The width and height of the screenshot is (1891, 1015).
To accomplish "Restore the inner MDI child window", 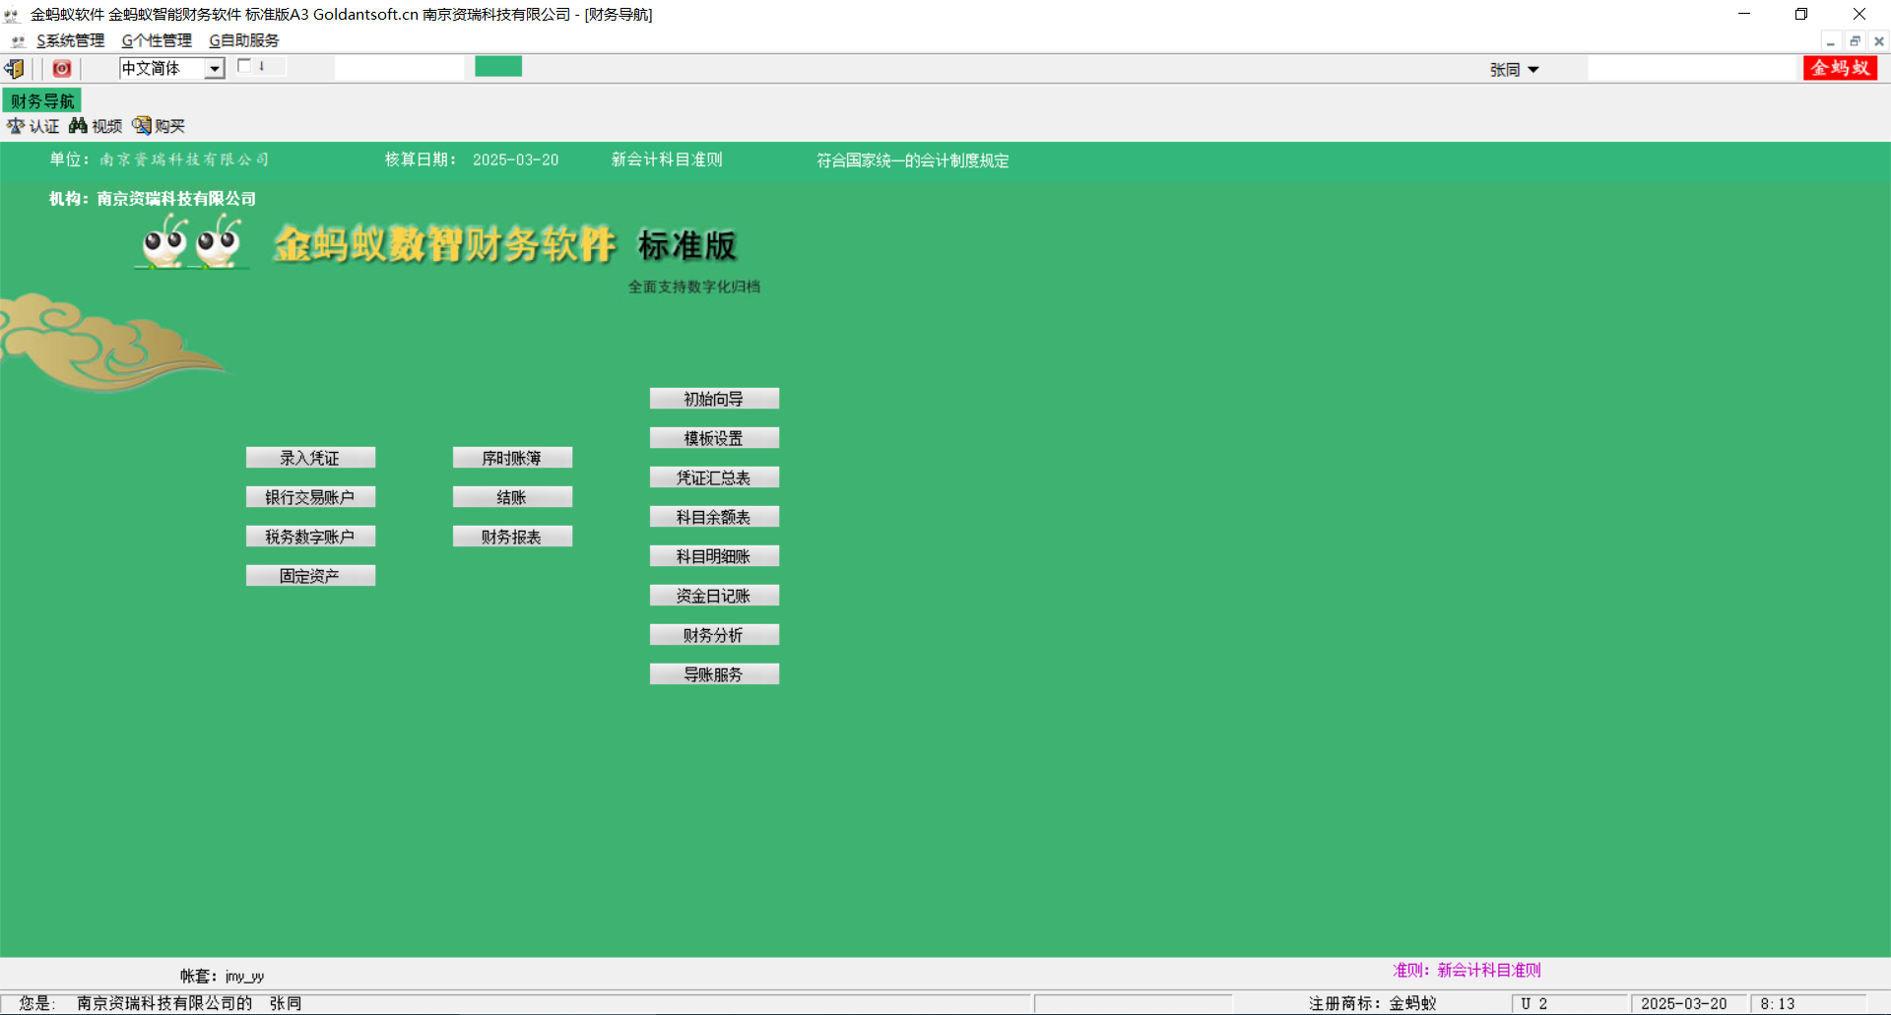I will (1855, 41).
